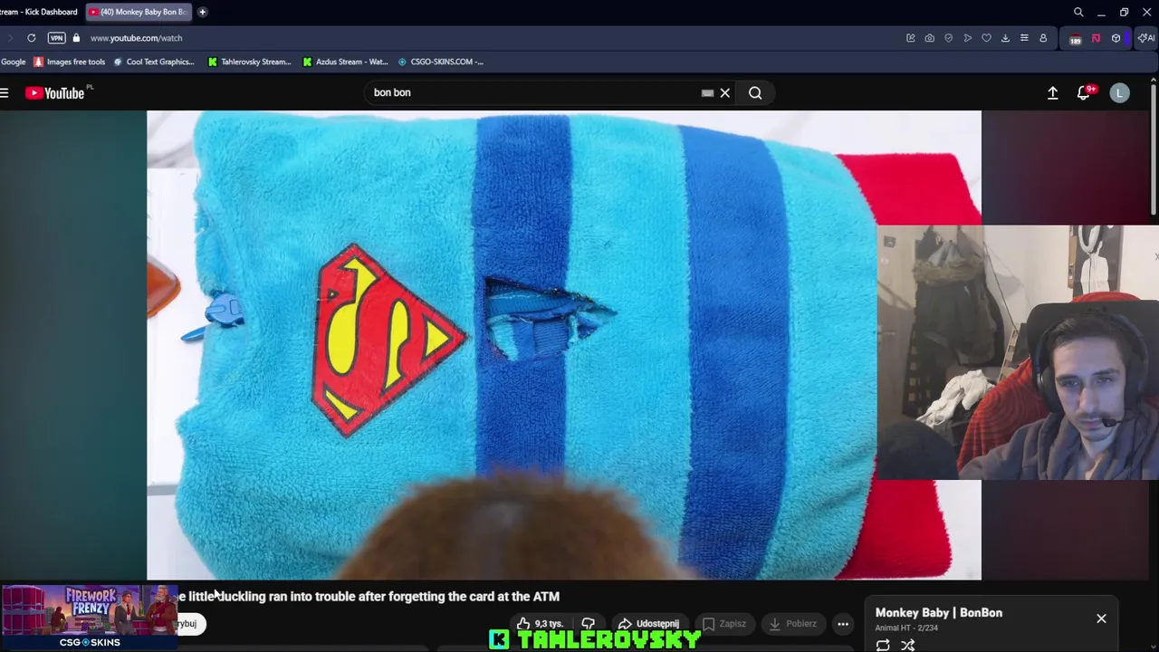Viewport: 1159px width, 652px height.
Task: Open the 'CSGO-SKINS.COM' bookmark
Action: (x=441, y=62)
